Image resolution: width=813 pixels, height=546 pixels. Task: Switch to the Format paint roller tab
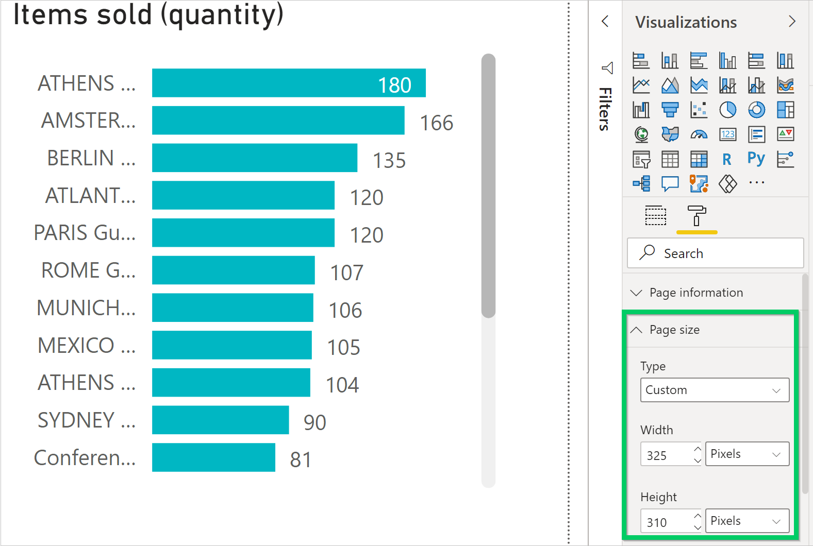696,215
